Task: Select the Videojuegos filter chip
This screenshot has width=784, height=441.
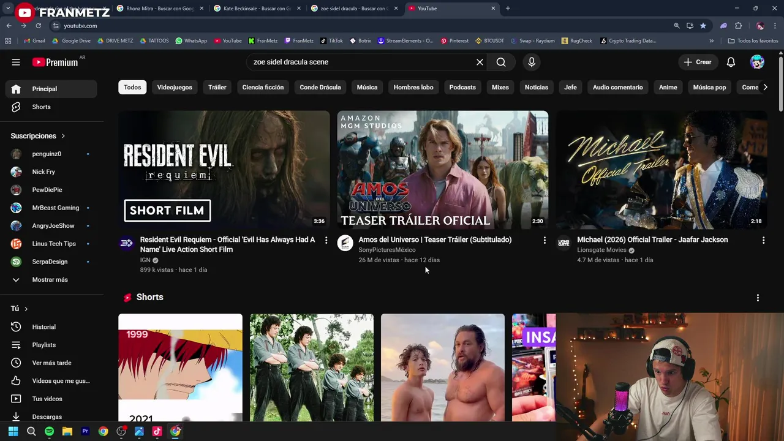Action: tap(175, 87)
